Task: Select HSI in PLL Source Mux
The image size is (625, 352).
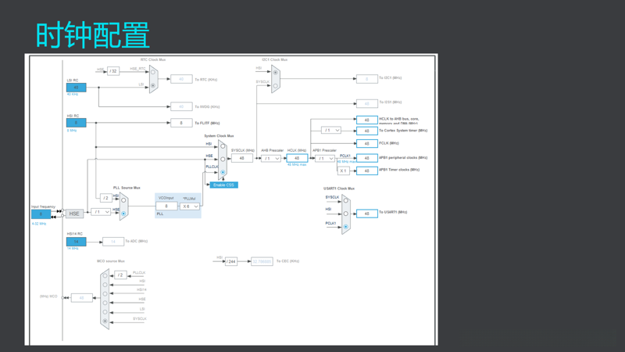Action: (x=123, y=200)
